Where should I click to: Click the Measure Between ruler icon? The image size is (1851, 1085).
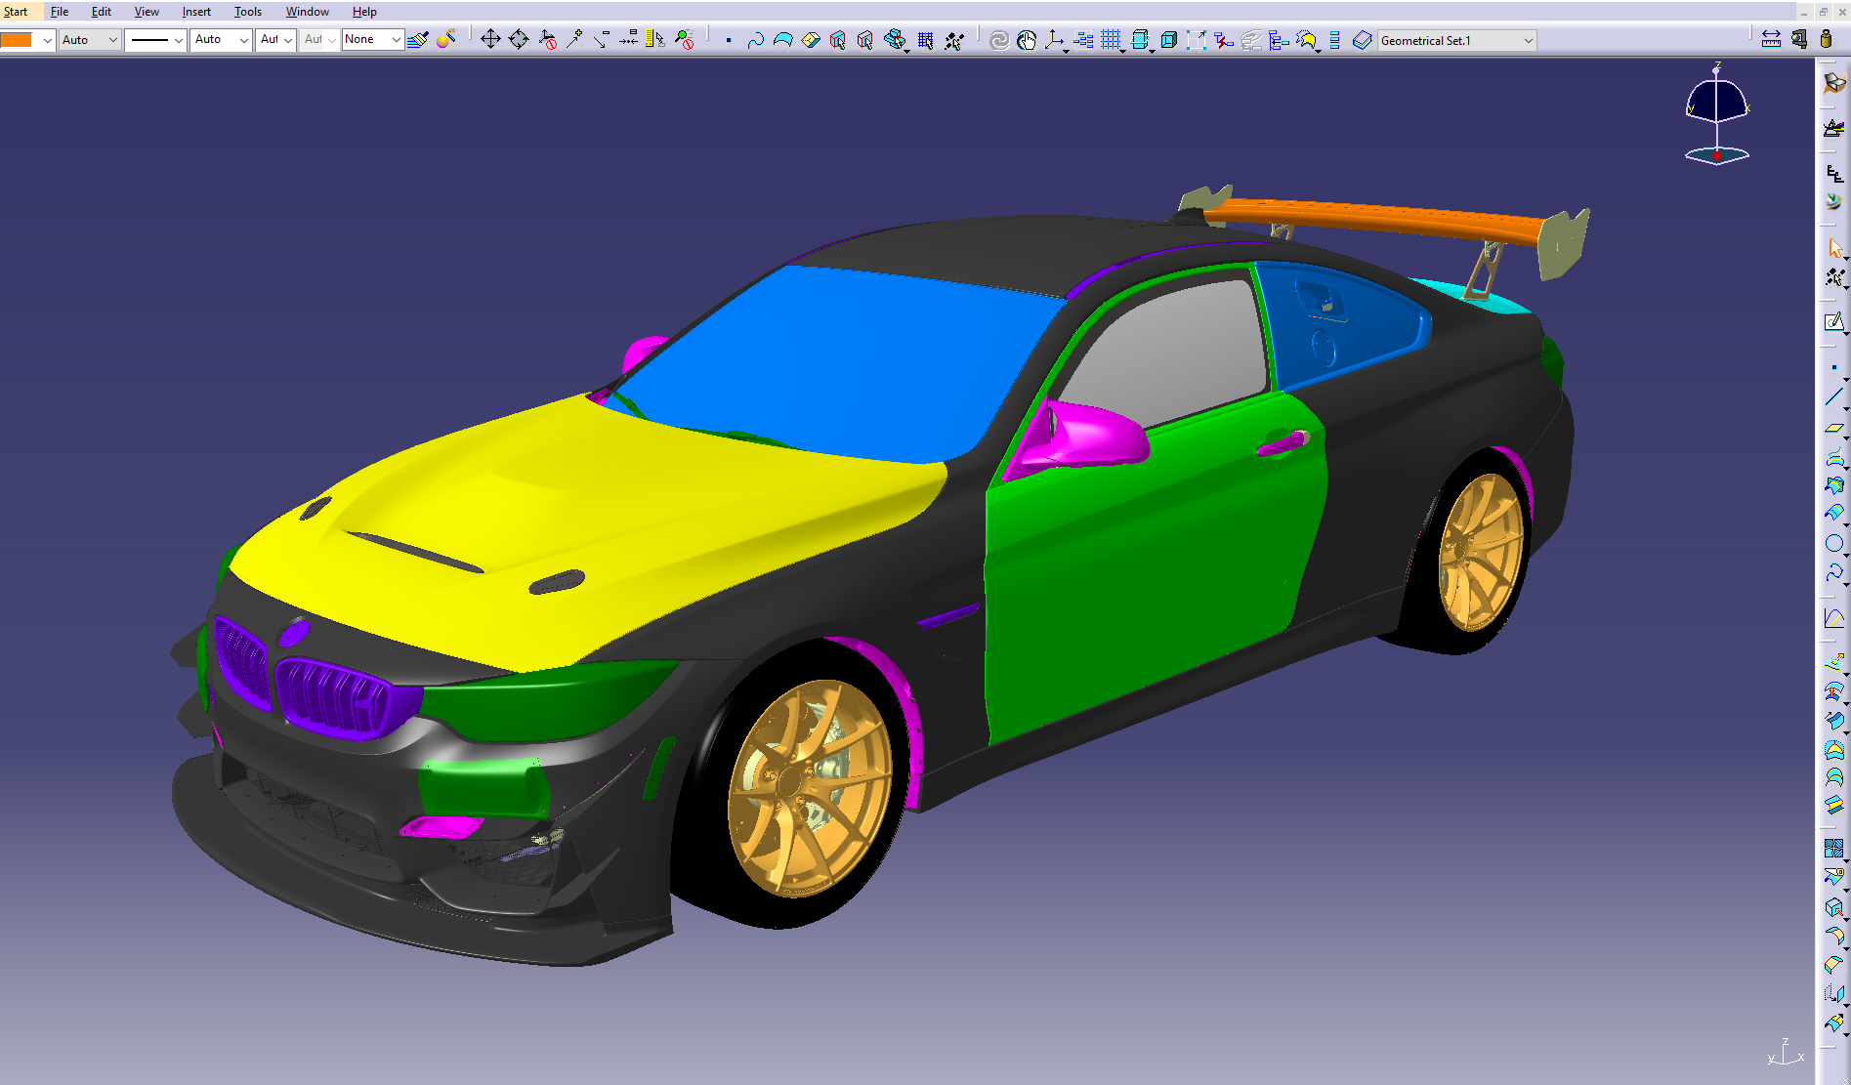click(1770, 40)
